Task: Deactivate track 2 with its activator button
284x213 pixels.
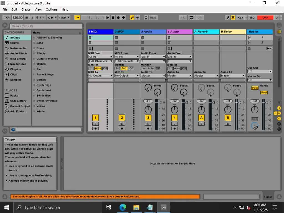Action: [122, 118]
